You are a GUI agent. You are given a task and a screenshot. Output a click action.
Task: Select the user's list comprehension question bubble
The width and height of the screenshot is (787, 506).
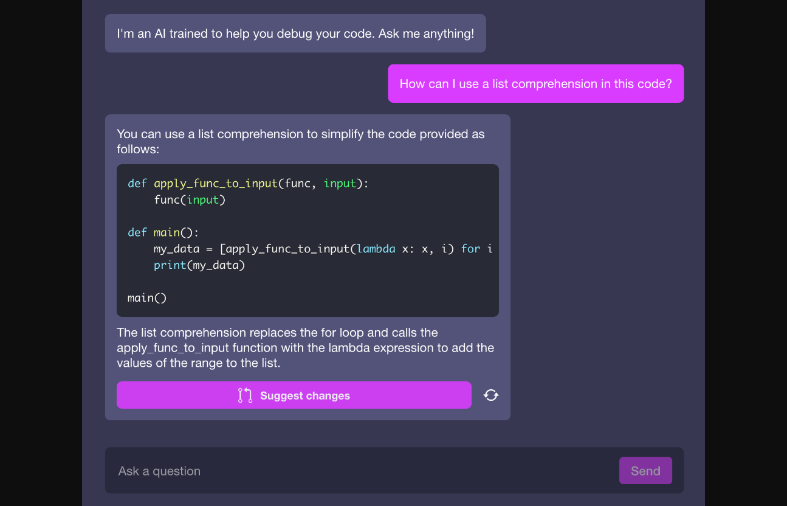point(535,84)
